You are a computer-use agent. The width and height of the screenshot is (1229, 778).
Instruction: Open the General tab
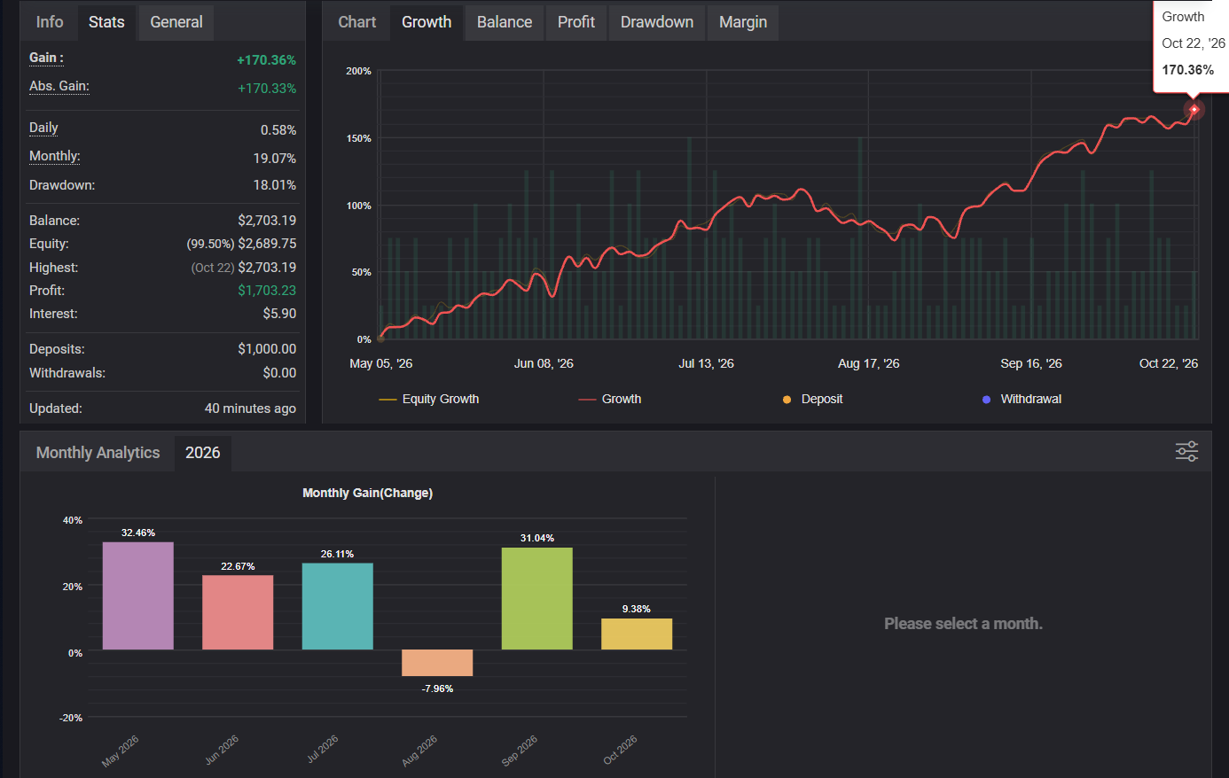pos(176,22)
